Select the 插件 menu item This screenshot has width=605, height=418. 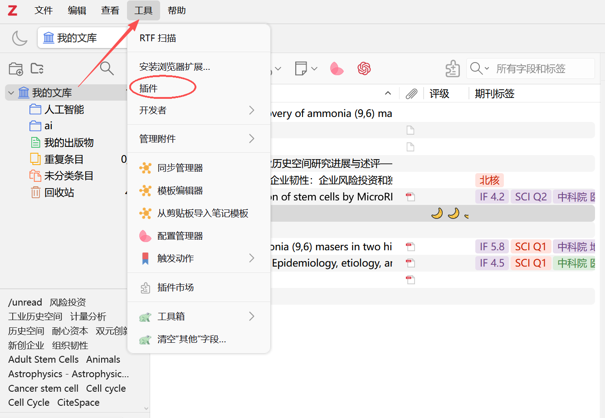tap(149, 88)
